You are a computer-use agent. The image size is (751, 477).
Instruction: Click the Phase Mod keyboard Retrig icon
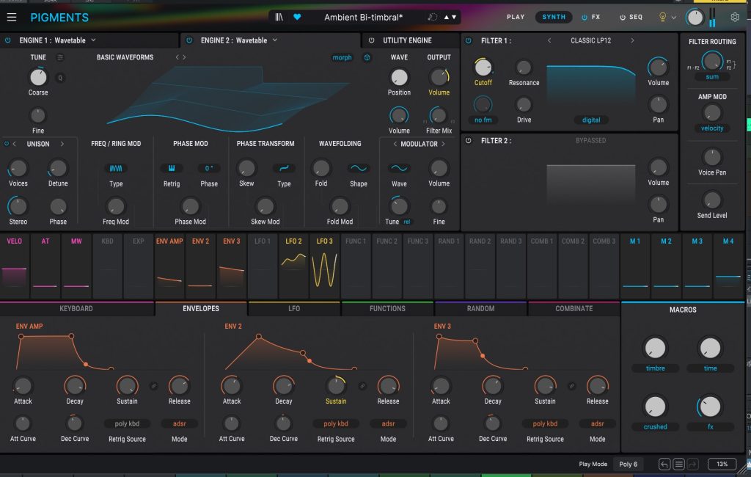(x=171, y=168)
